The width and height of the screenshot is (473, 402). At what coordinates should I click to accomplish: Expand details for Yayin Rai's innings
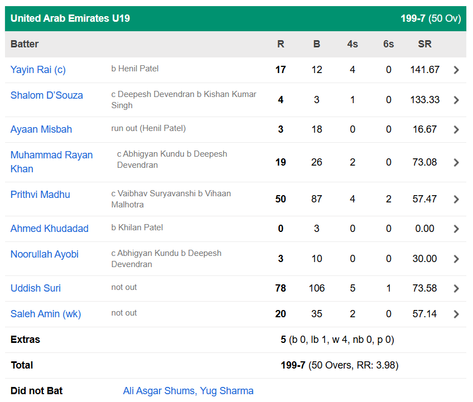coord(456,70)
